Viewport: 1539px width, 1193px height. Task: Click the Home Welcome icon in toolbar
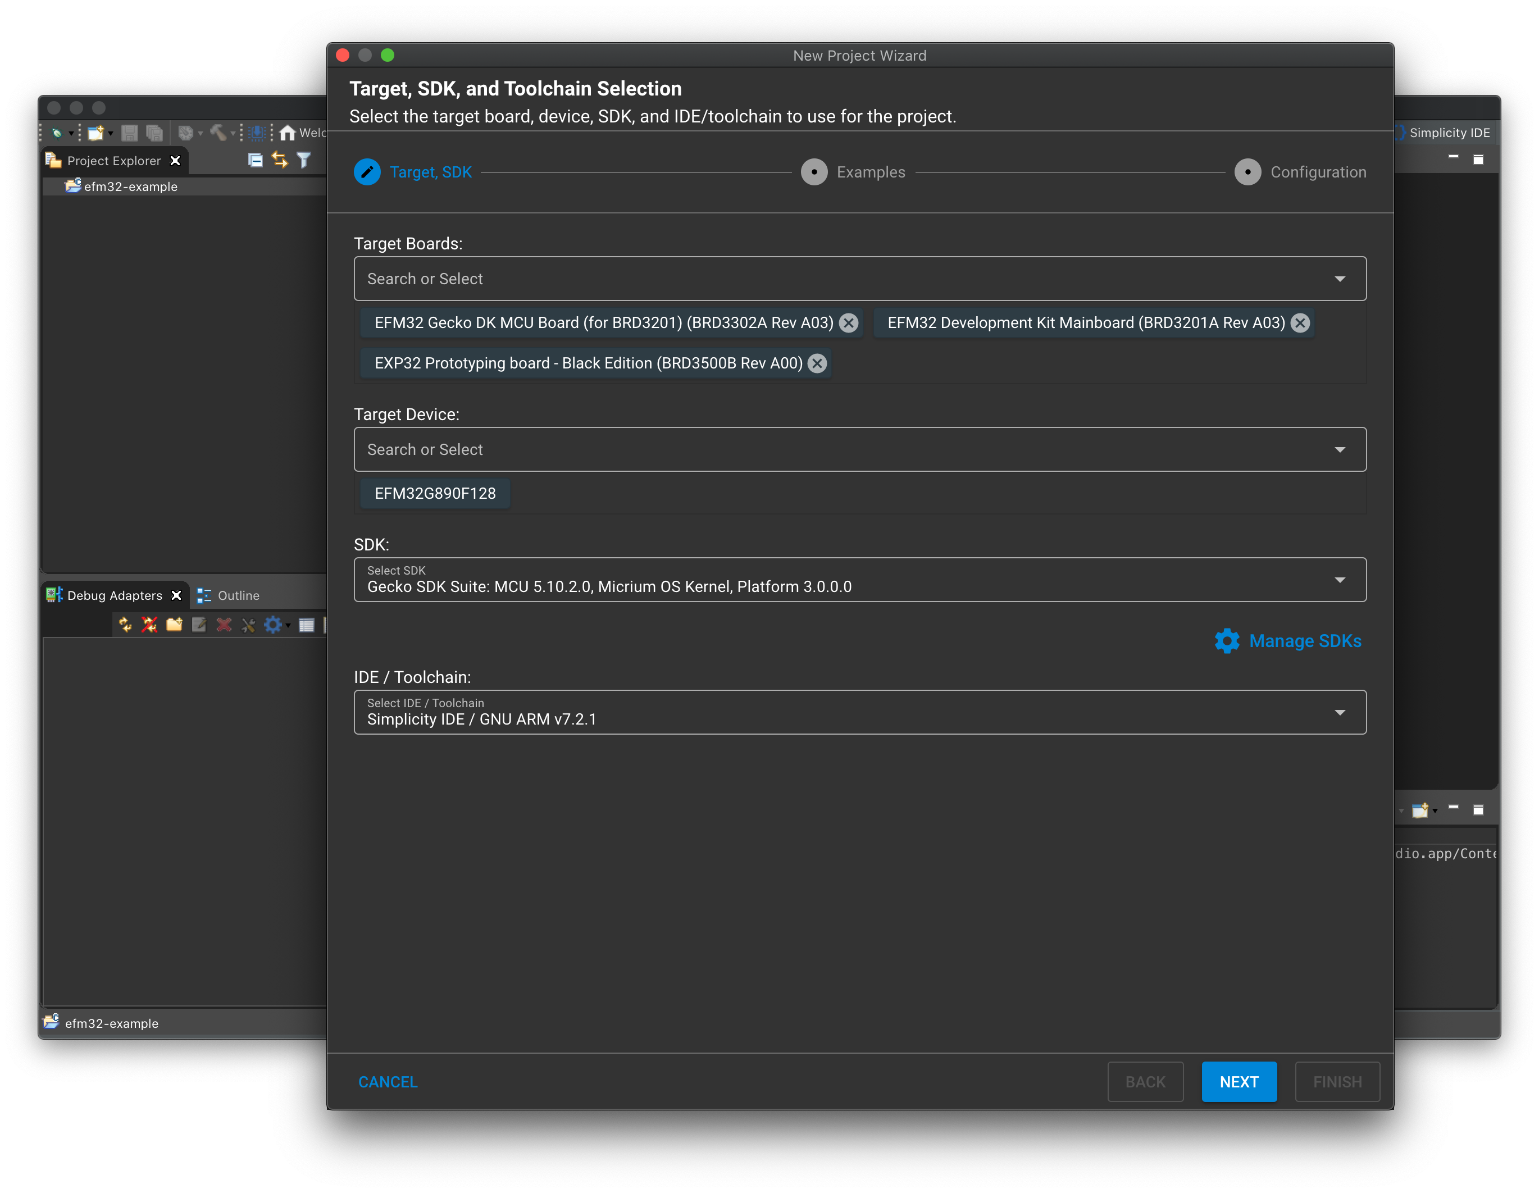287,133
